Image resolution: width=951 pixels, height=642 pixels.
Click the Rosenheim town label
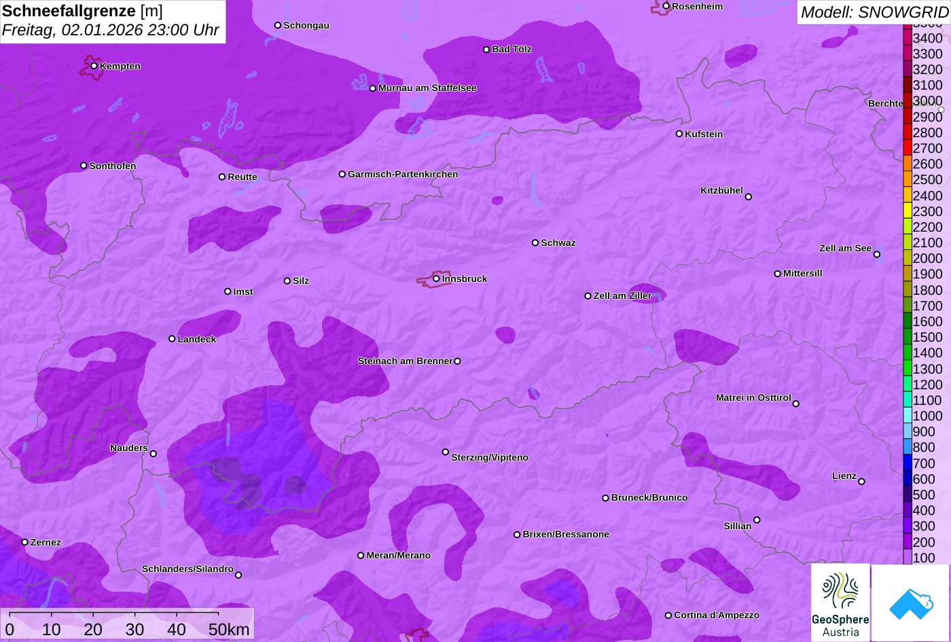tap(698, 6)
